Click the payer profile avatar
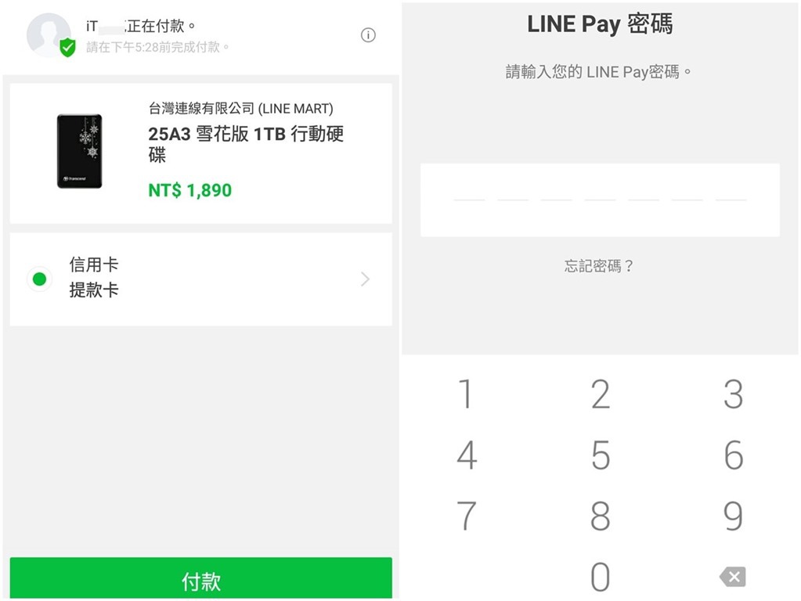 [48, 34]
